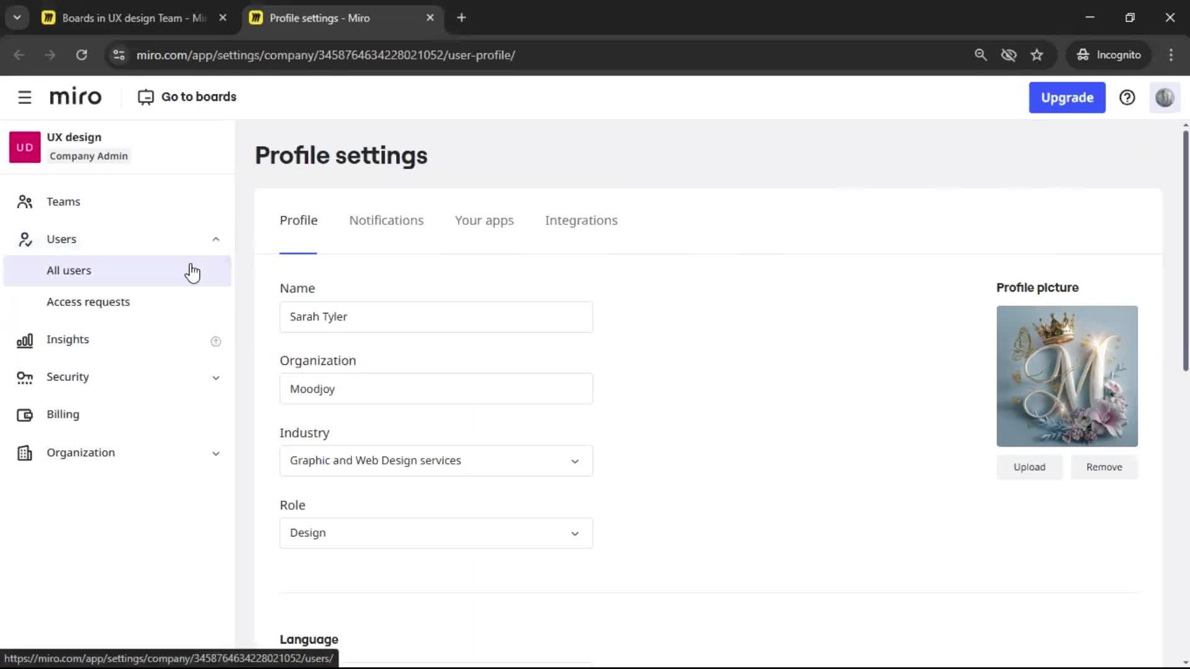Click the Remove profile picture button

click(x=1104, y=467)
